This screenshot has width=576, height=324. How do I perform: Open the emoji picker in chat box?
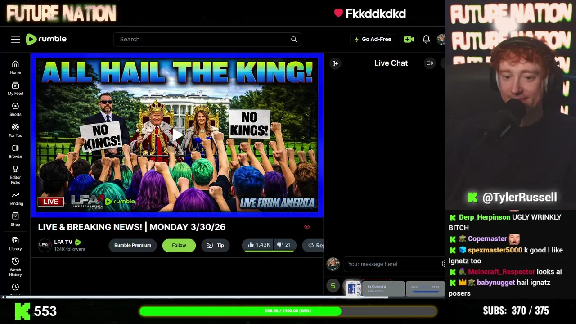pos(443,264)
